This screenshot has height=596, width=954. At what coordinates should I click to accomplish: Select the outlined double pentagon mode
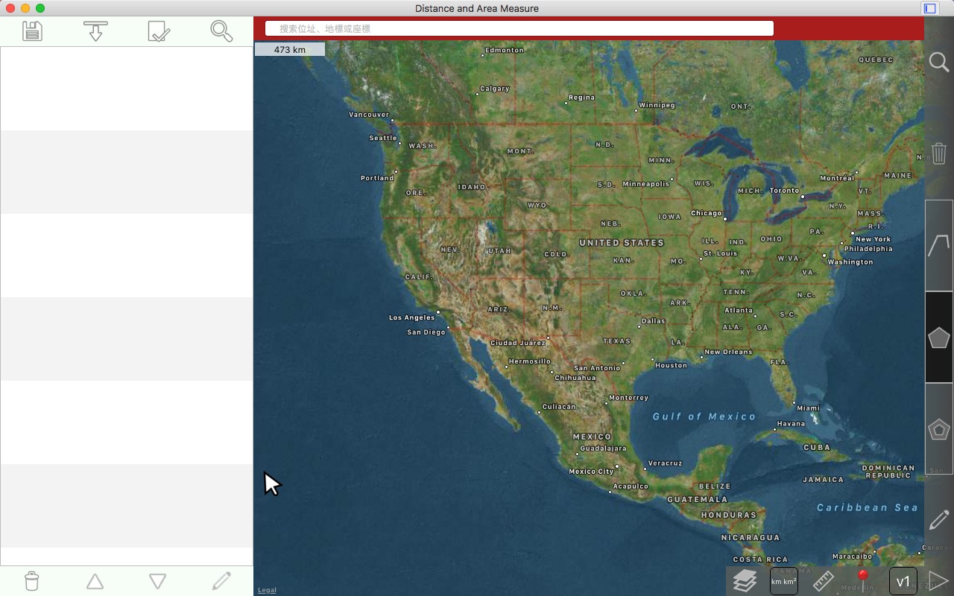[938, 429]
